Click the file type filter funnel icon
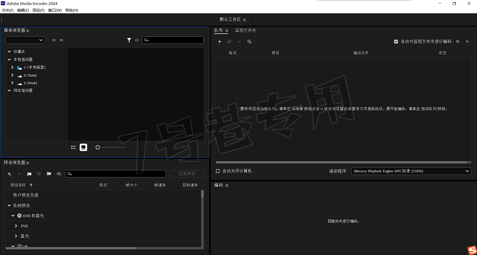Viewport: 477px width, 255px height. 129,40
